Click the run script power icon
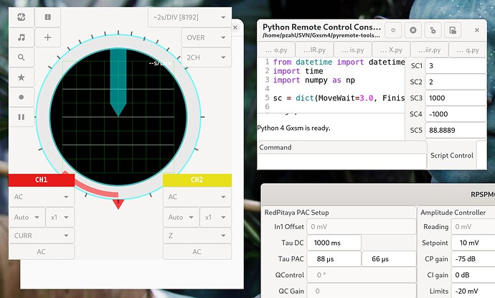 coord(392,30)
